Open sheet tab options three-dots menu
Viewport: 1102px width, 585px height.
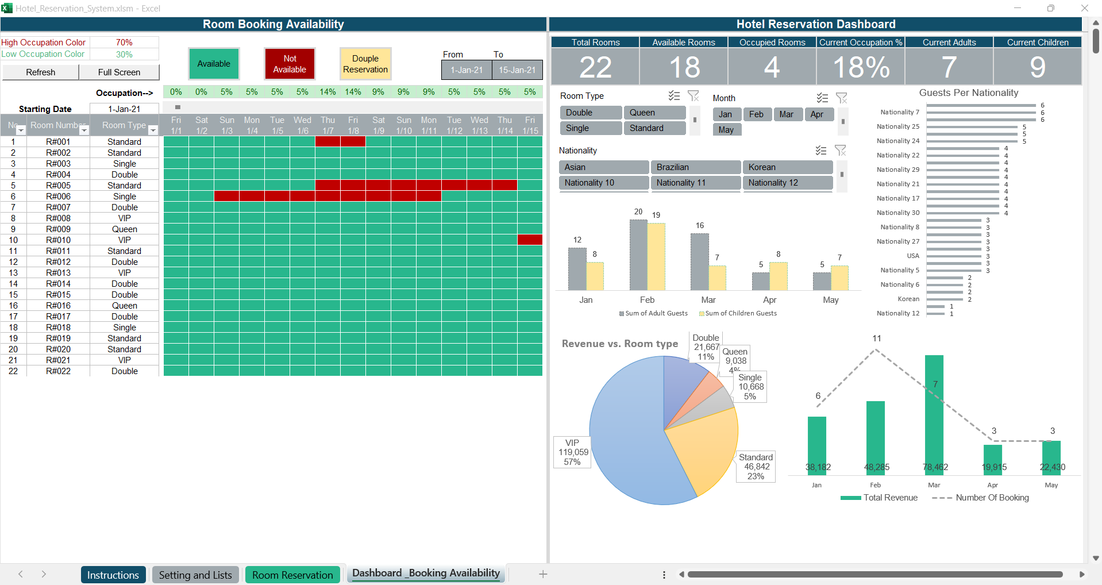point(664,575)
